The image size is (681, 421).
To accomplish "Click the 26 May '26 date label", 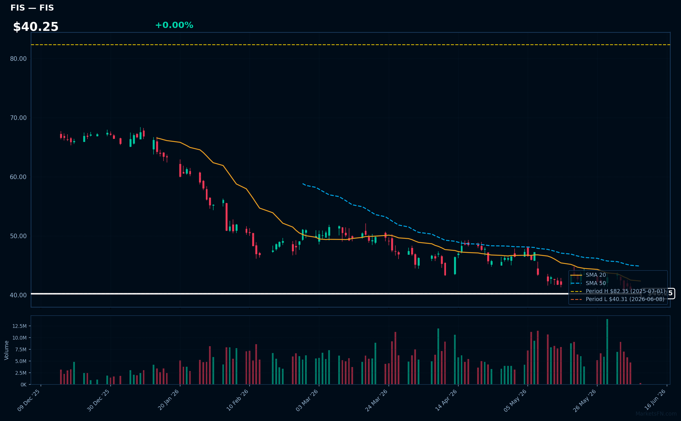I will click(x=585, y=400).
